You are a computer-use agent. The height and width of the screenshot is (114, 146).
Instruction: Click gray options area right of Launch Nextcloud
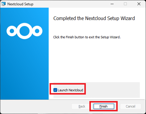click(113, 90)
